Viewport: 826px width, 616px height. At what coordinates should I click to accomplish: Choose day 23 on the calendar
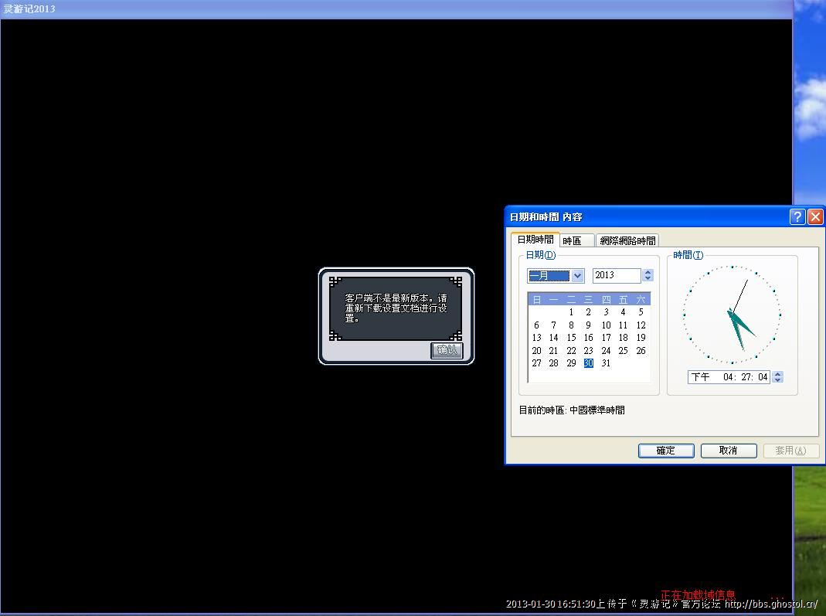(x=588, y=351)
